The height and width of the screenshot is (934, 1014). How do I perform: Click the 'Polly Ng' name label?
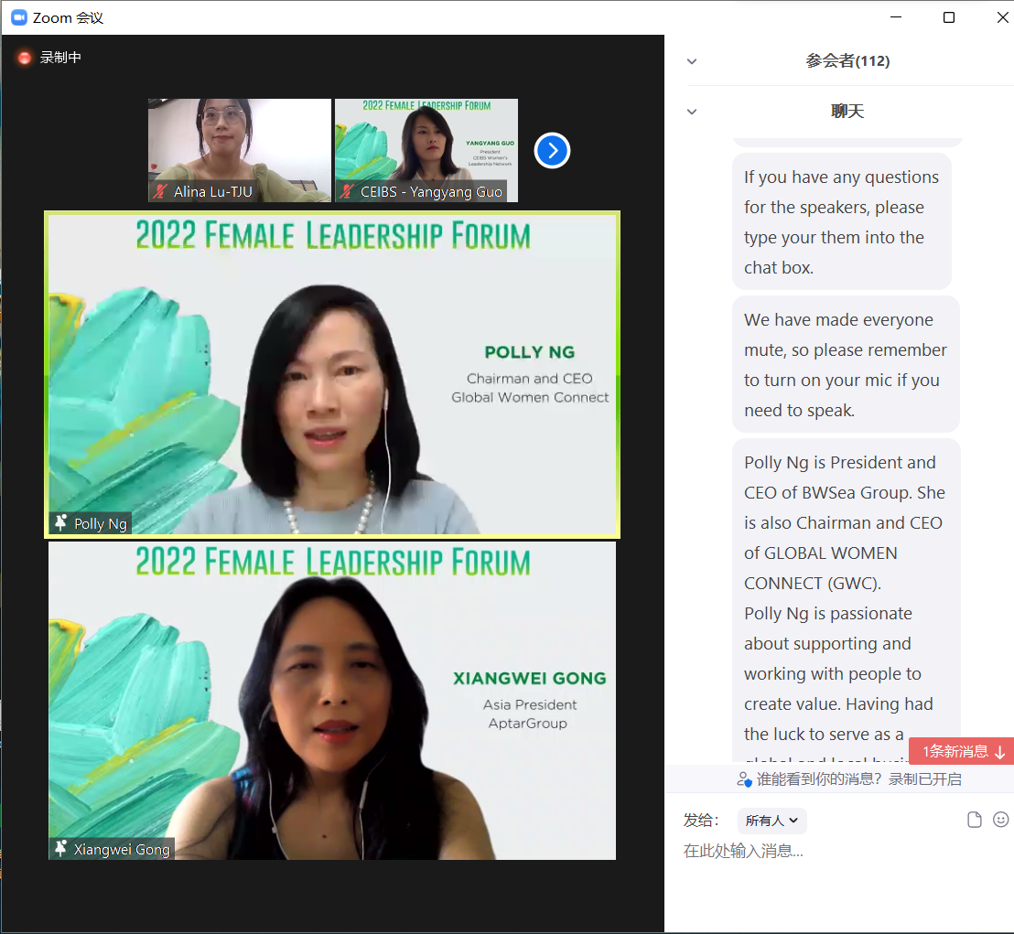coord(101,523)
